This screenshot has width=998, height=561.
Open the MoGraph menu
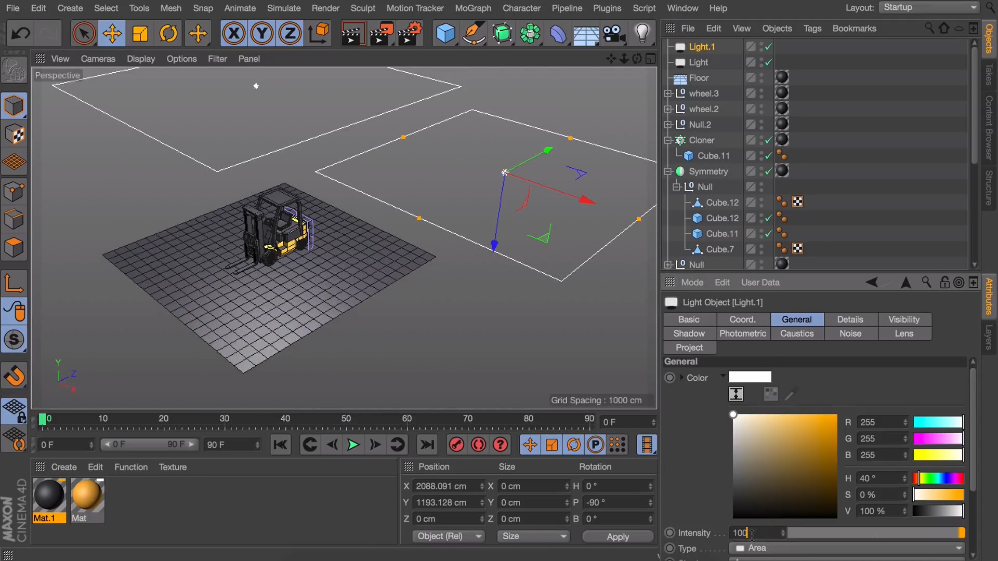(x=472, y=8)
